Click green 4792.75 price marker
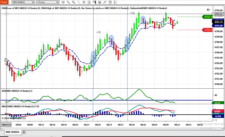 click(207, 17)
